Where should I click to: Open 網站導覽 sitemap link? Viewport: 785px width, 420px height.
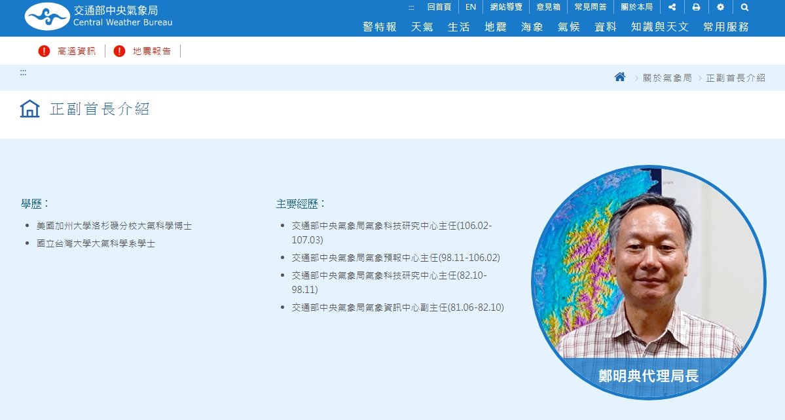(506, 7)
